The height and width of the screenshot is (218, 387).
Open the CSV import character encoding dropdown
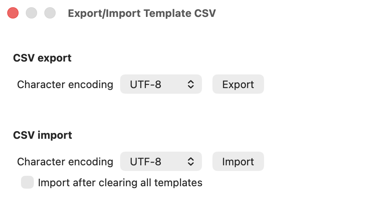tap(161, 162)
